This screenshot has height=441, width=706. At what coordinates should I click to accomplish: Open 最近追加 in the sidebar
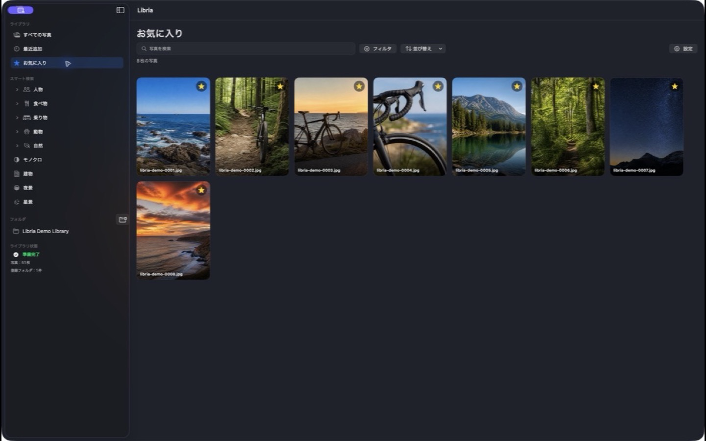click(x=67, y=49)
